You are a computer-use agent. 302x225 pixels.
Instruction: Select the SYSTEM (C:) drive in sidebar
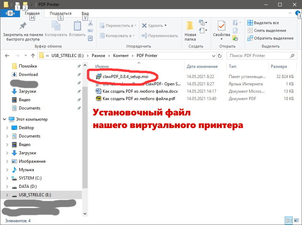31,178
